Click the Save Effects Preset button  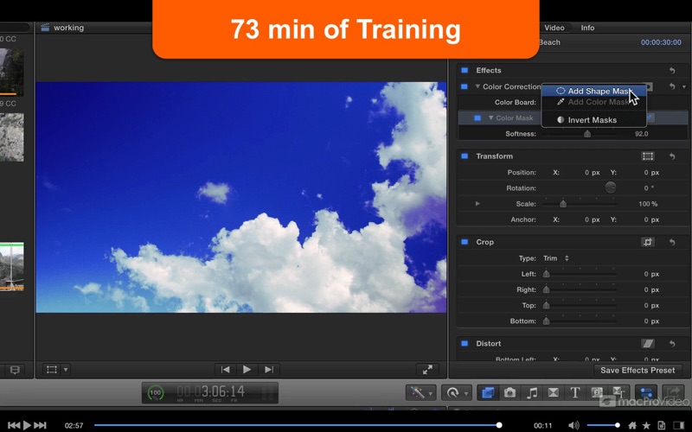[x=638, y=371]
